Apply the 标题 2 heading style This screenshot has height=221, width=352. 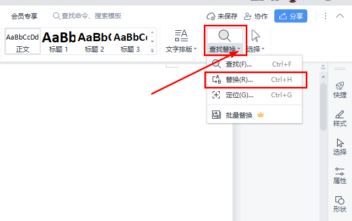tap(94, 41)
